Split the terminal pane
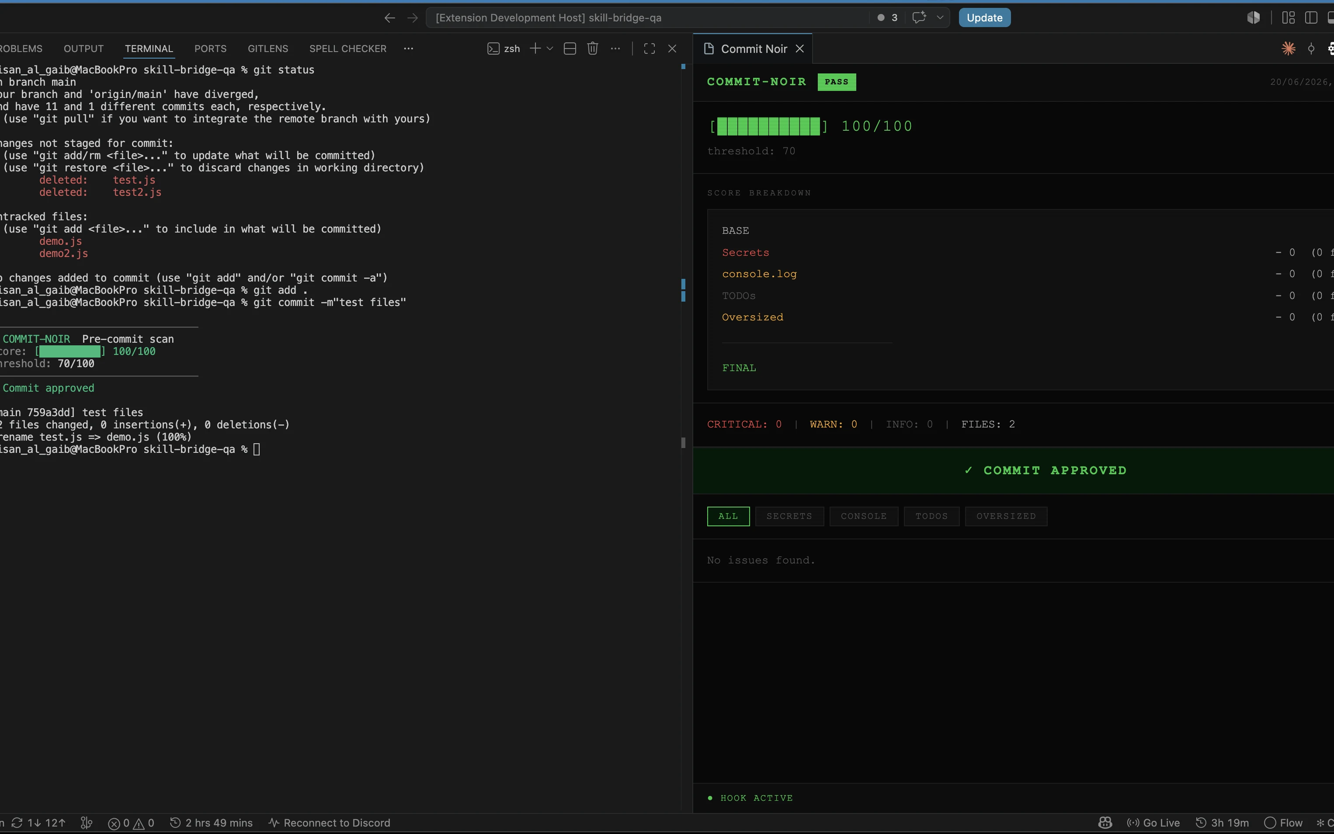 570,49
